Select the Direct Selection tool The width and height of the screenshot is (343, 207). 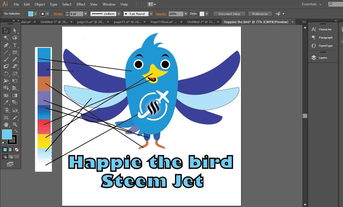pos(15,30)
